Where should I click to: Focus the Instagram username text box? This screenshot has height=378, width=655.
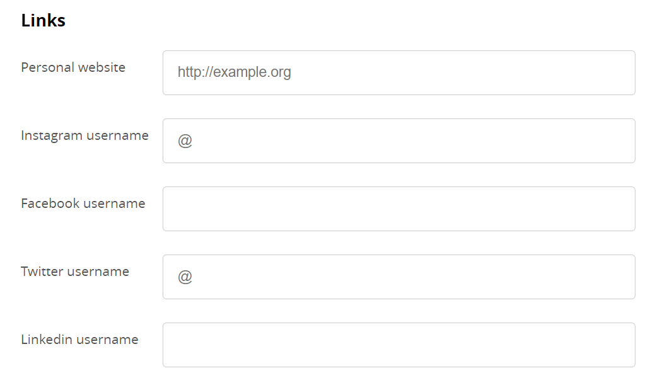pos(398,140)
